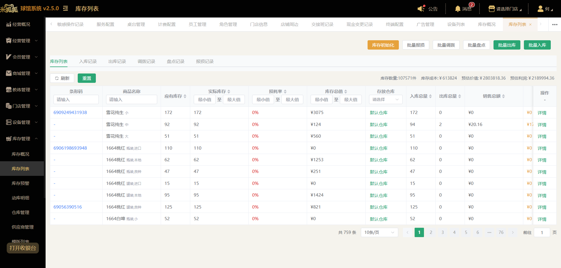Viewport: 561px width, 268px height.
Task: Click the 刷新 refresh button
Action: pyautogui.click(x=62, y=78)
